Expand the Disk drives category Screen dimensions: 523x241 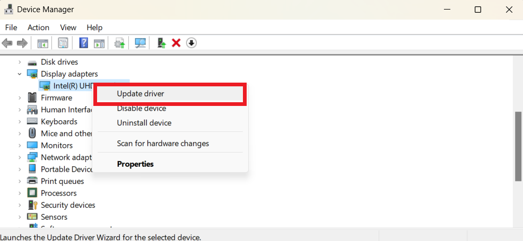[x=20, y=62]
